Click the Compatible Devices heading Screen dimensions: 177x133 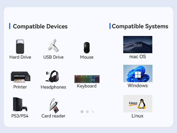pyautogui.click(x=40, y=27)
